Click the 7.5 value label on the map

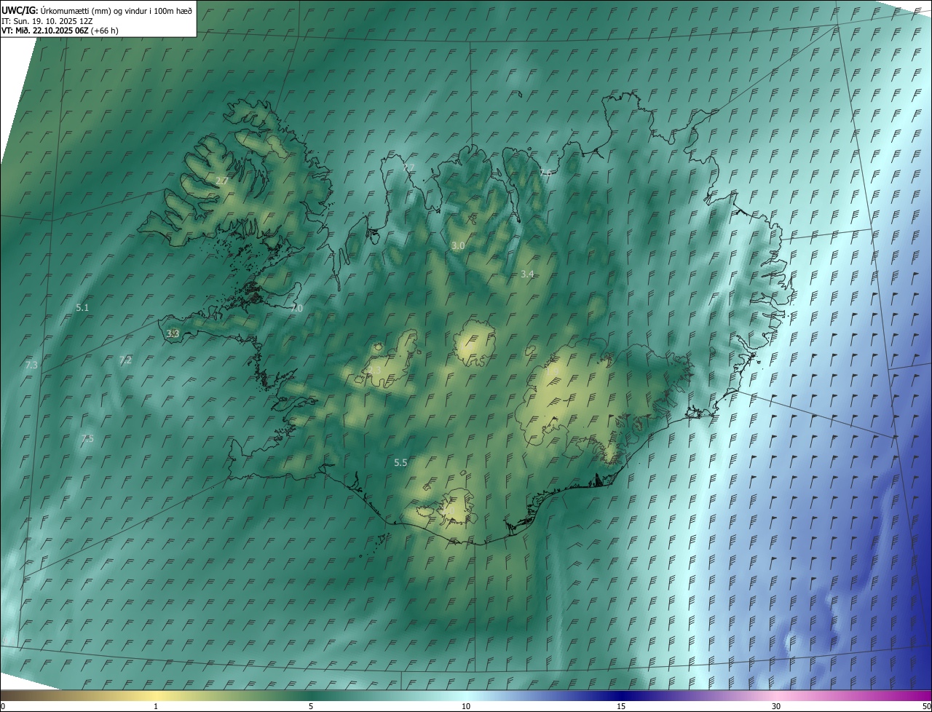[87, 438]
